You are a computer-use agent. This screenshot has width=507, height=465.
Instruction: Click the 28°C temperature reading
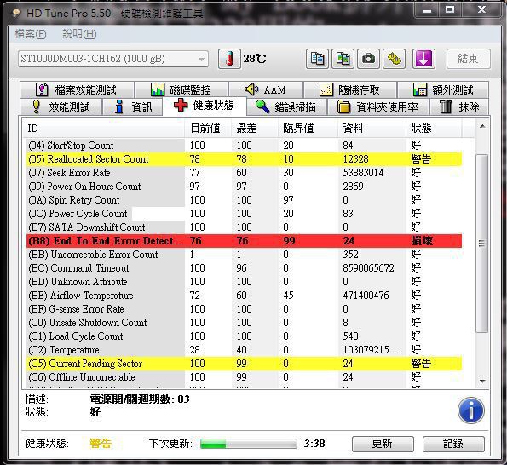255,59
